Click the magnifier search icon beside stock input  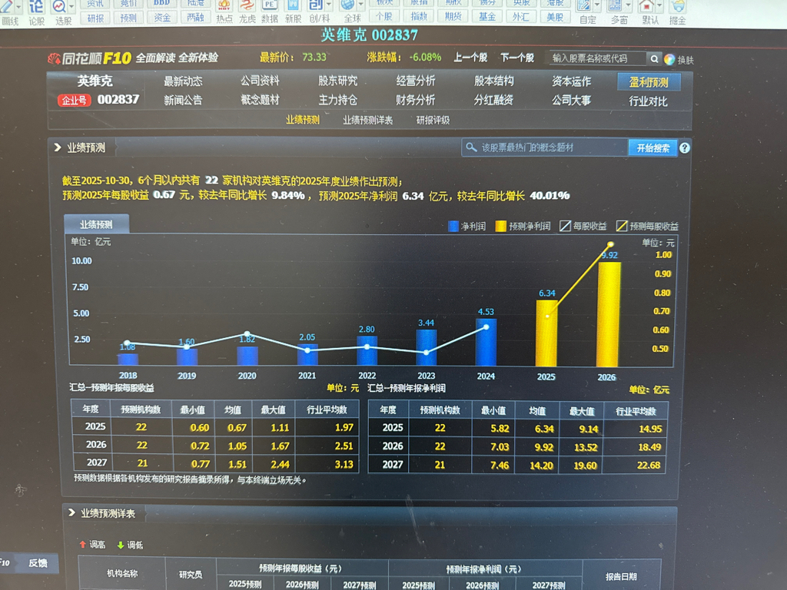pos(654,58)
